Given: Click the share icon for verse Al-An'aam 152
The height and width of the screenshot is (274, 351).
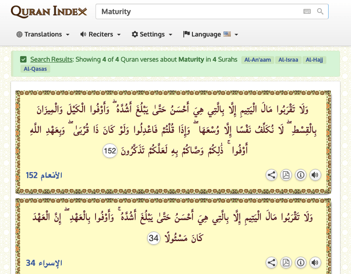Looking at the screenshot, I should pos(271,175).
